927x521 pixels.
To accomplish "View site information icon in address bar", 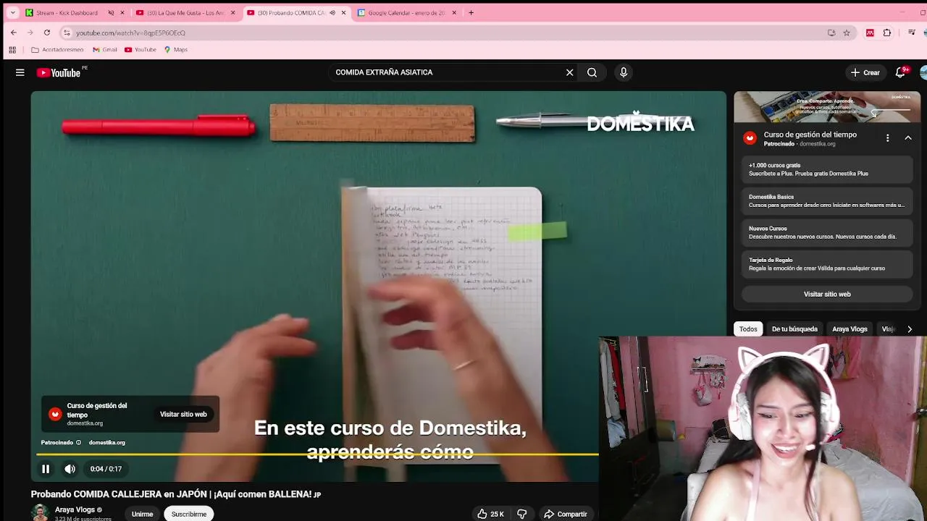I will pos(67,33).
